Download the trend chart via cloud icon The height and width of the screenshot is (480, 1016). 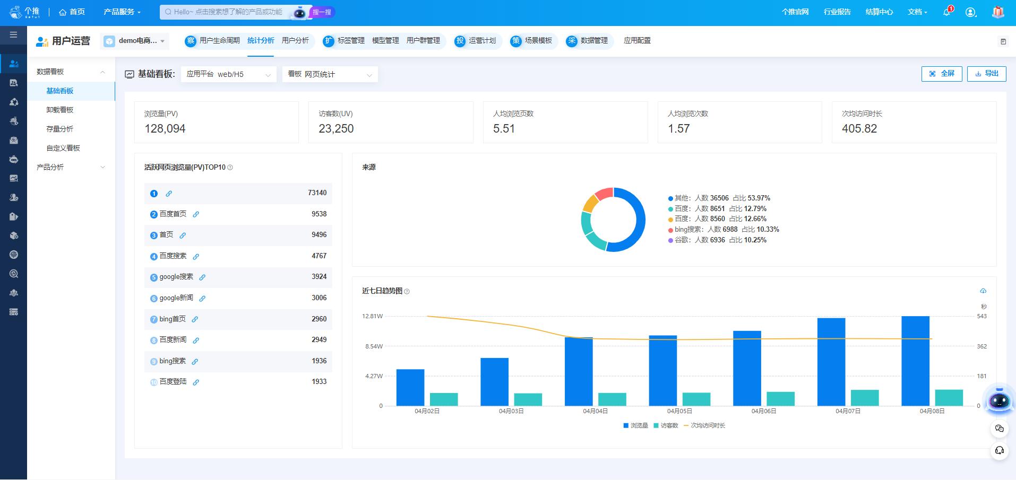click(x=983, y=291)
